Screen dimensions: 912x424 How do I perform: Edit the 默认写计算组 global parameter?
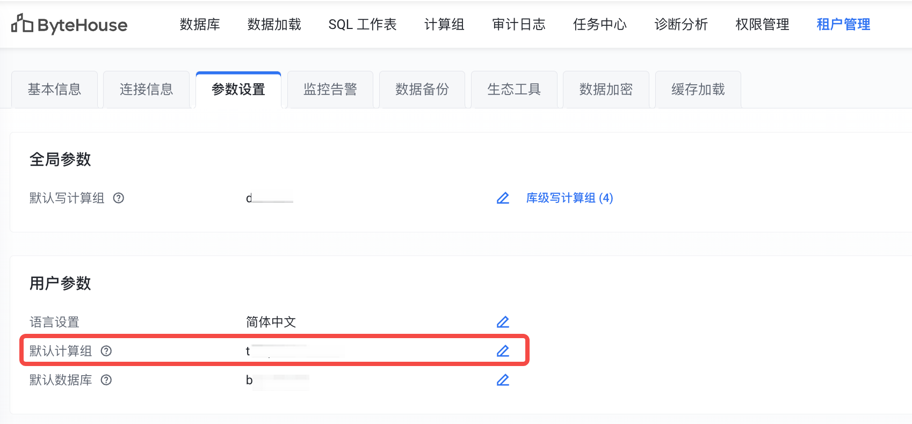point(503,198)
